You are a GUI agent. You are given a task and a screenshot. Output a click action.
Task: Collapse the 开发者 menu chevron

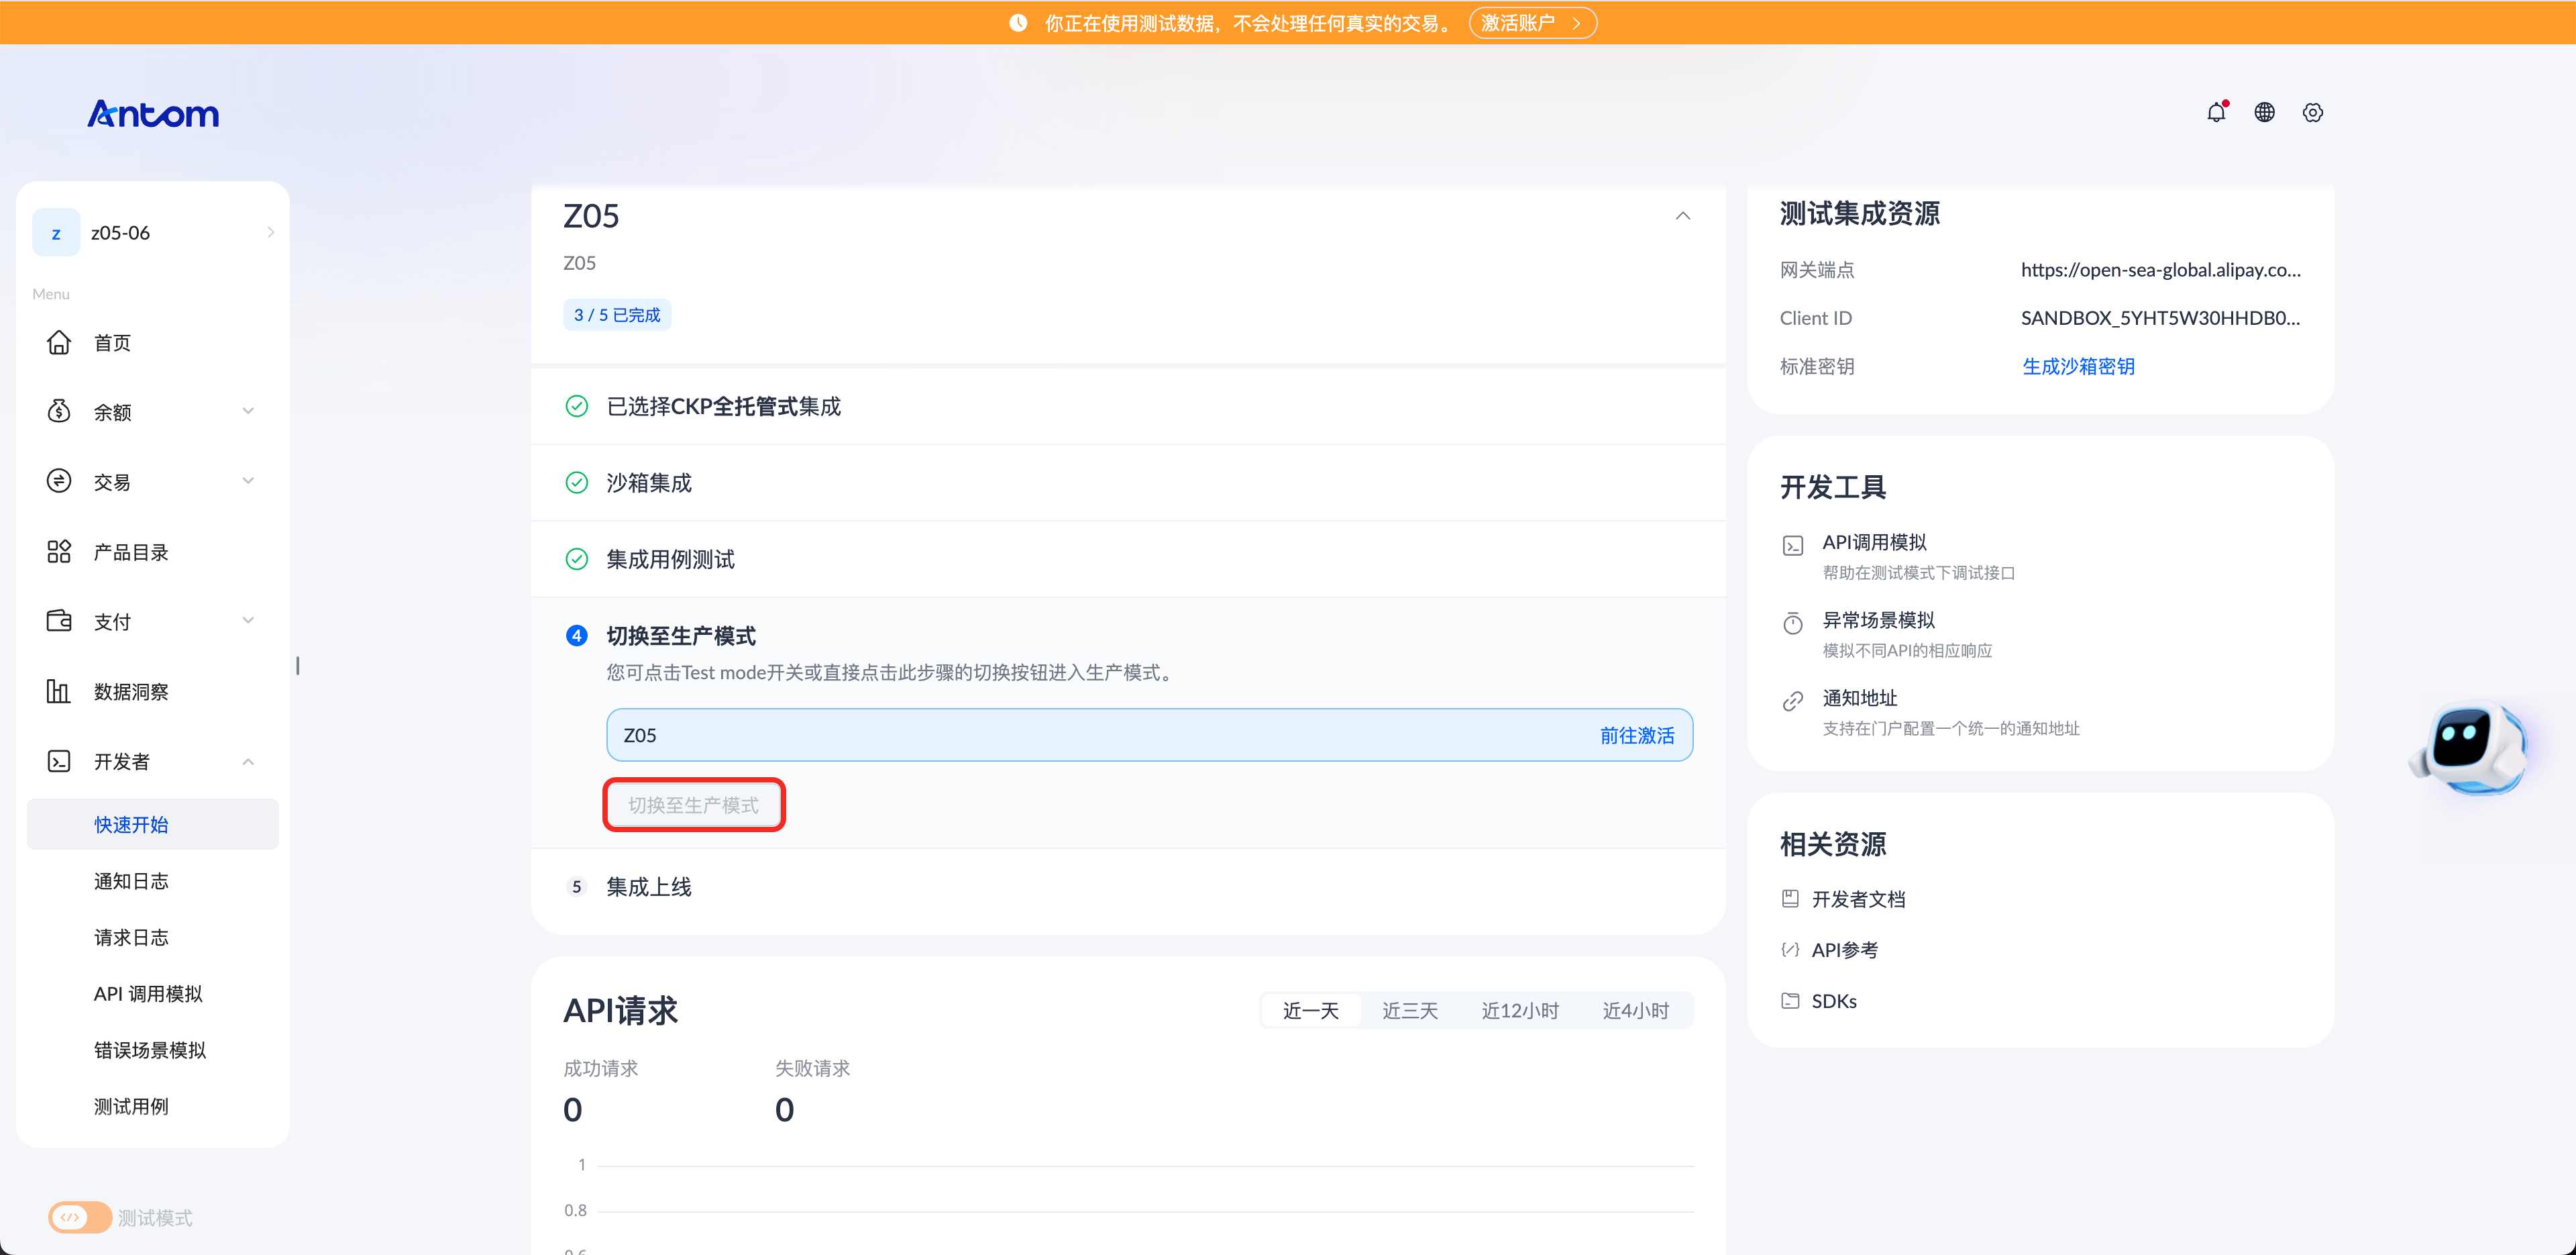pos(248,762)
